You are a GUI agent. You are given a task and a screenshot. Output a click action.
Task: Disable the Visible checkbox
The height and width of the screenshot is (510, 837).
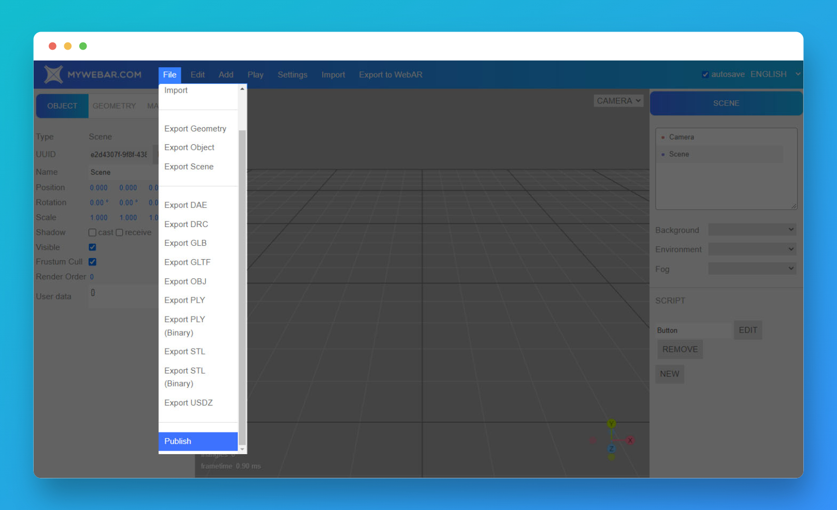click(92, 247)
